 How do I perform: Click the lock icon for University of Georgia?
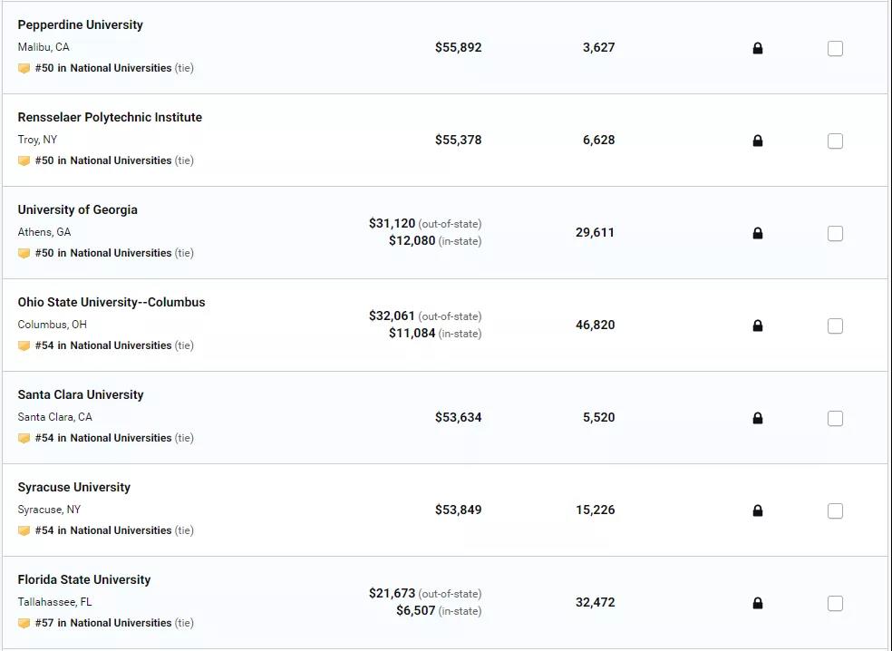pos(757,233)
